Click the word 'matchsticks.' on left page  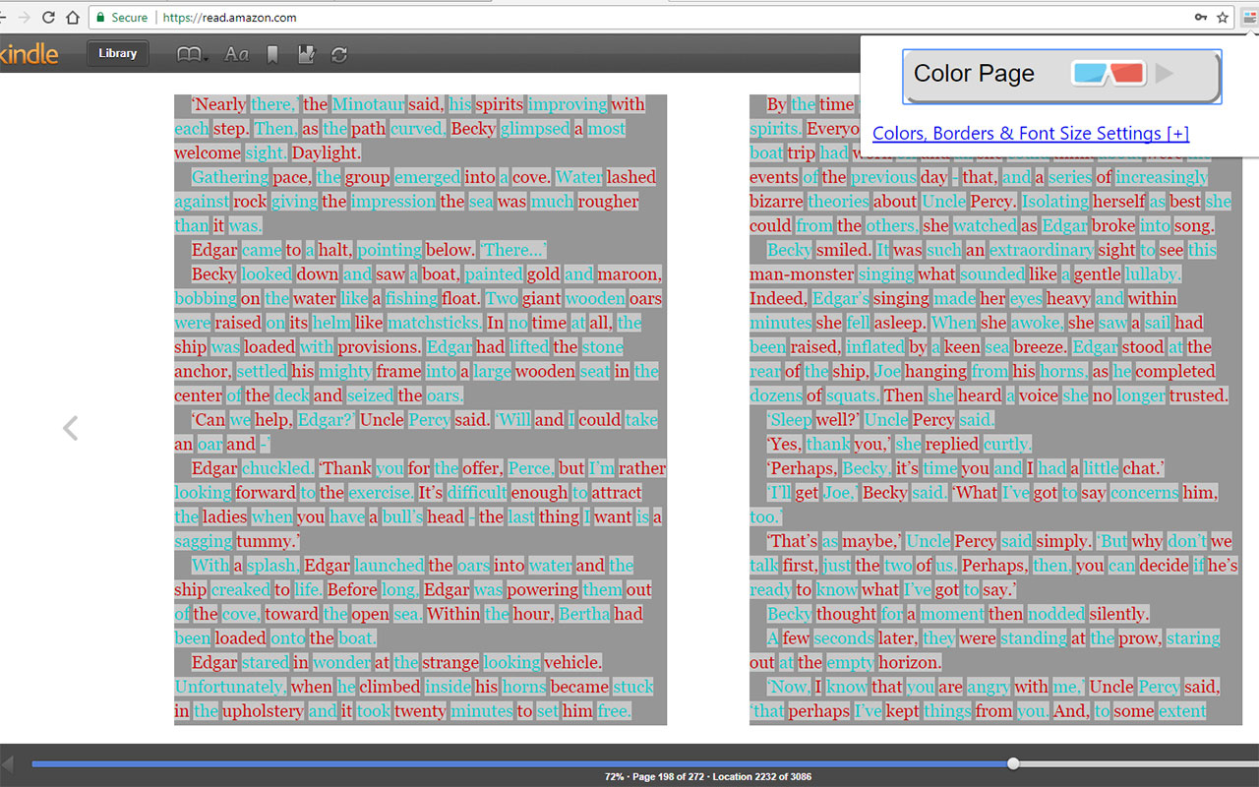point(435,323)
